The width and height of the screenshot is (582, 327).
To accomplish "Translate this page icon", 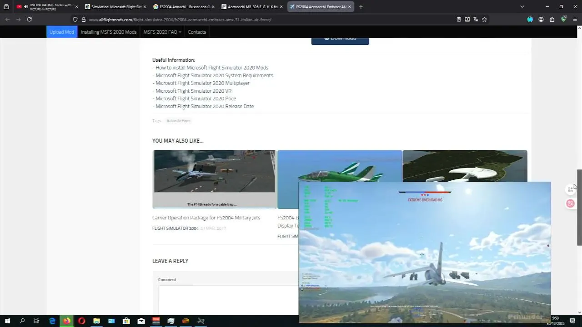I will click(x=476, y=20).
